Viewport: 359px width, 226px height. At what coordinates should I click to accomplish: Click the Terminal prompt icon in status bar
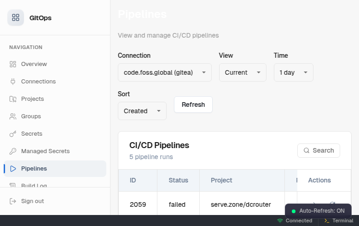pos(326,220)
